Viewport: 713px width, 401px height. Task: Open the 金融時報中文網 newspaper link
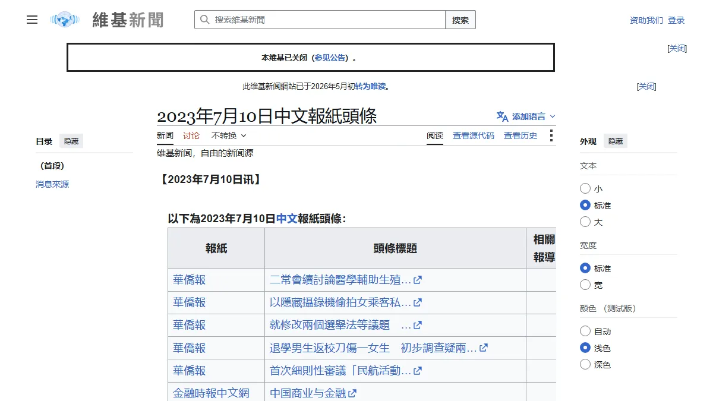[x=211, y=393]
